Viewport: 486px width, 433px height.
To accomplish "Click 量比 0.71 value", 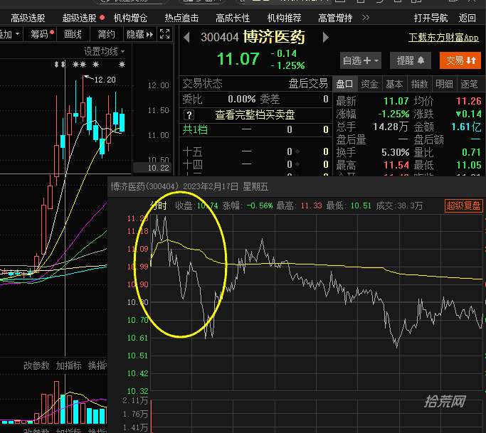I will tap(472, 152).
